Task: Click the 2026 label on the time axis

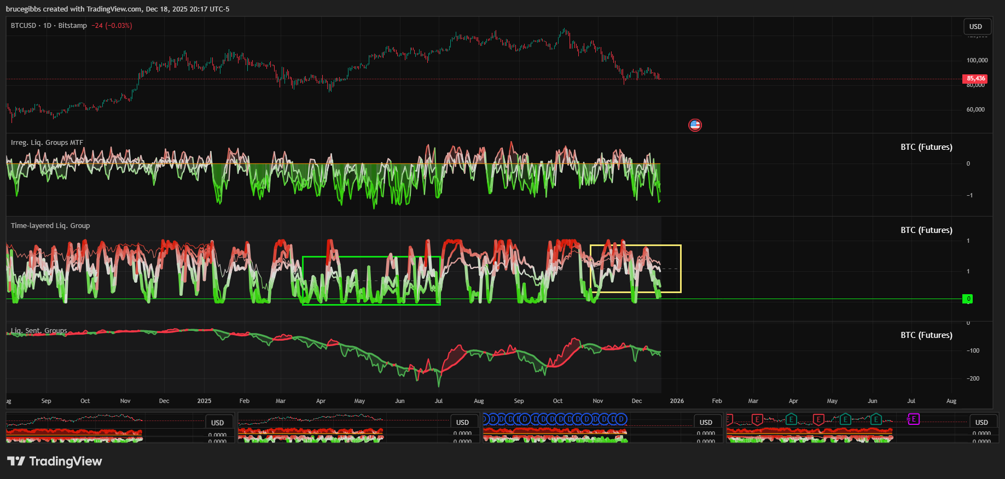Action: point(677,401)
